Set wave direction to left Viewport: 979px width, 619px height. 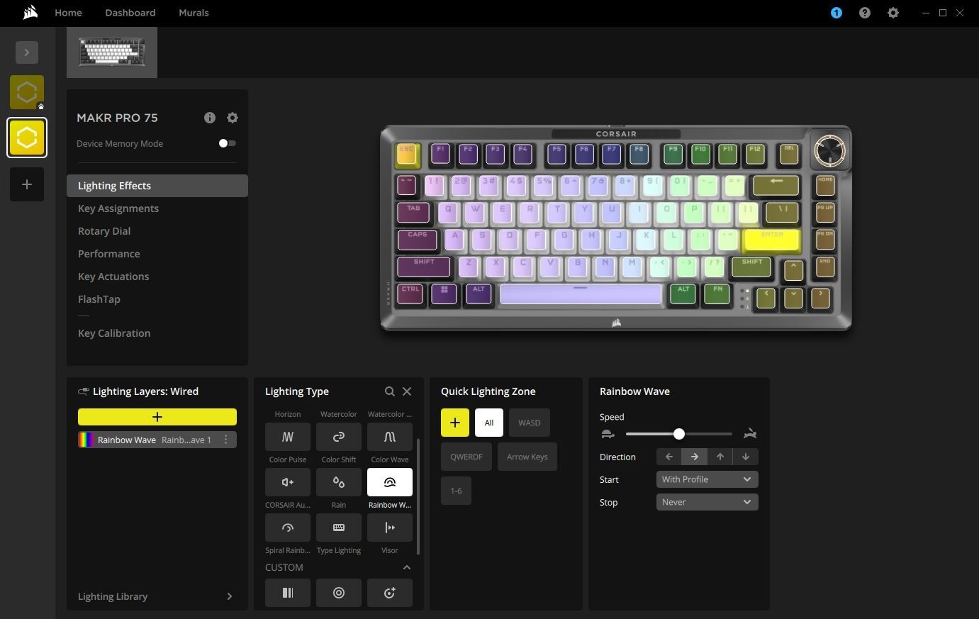pos(669,457)
